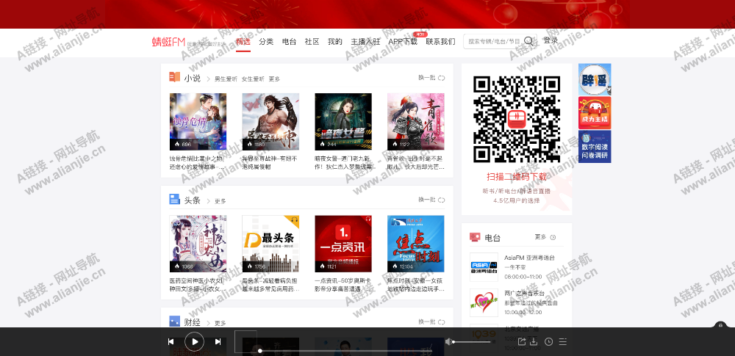
Task: Open the 最头条-减轻看病负担 title text
Action: point(270,285)
